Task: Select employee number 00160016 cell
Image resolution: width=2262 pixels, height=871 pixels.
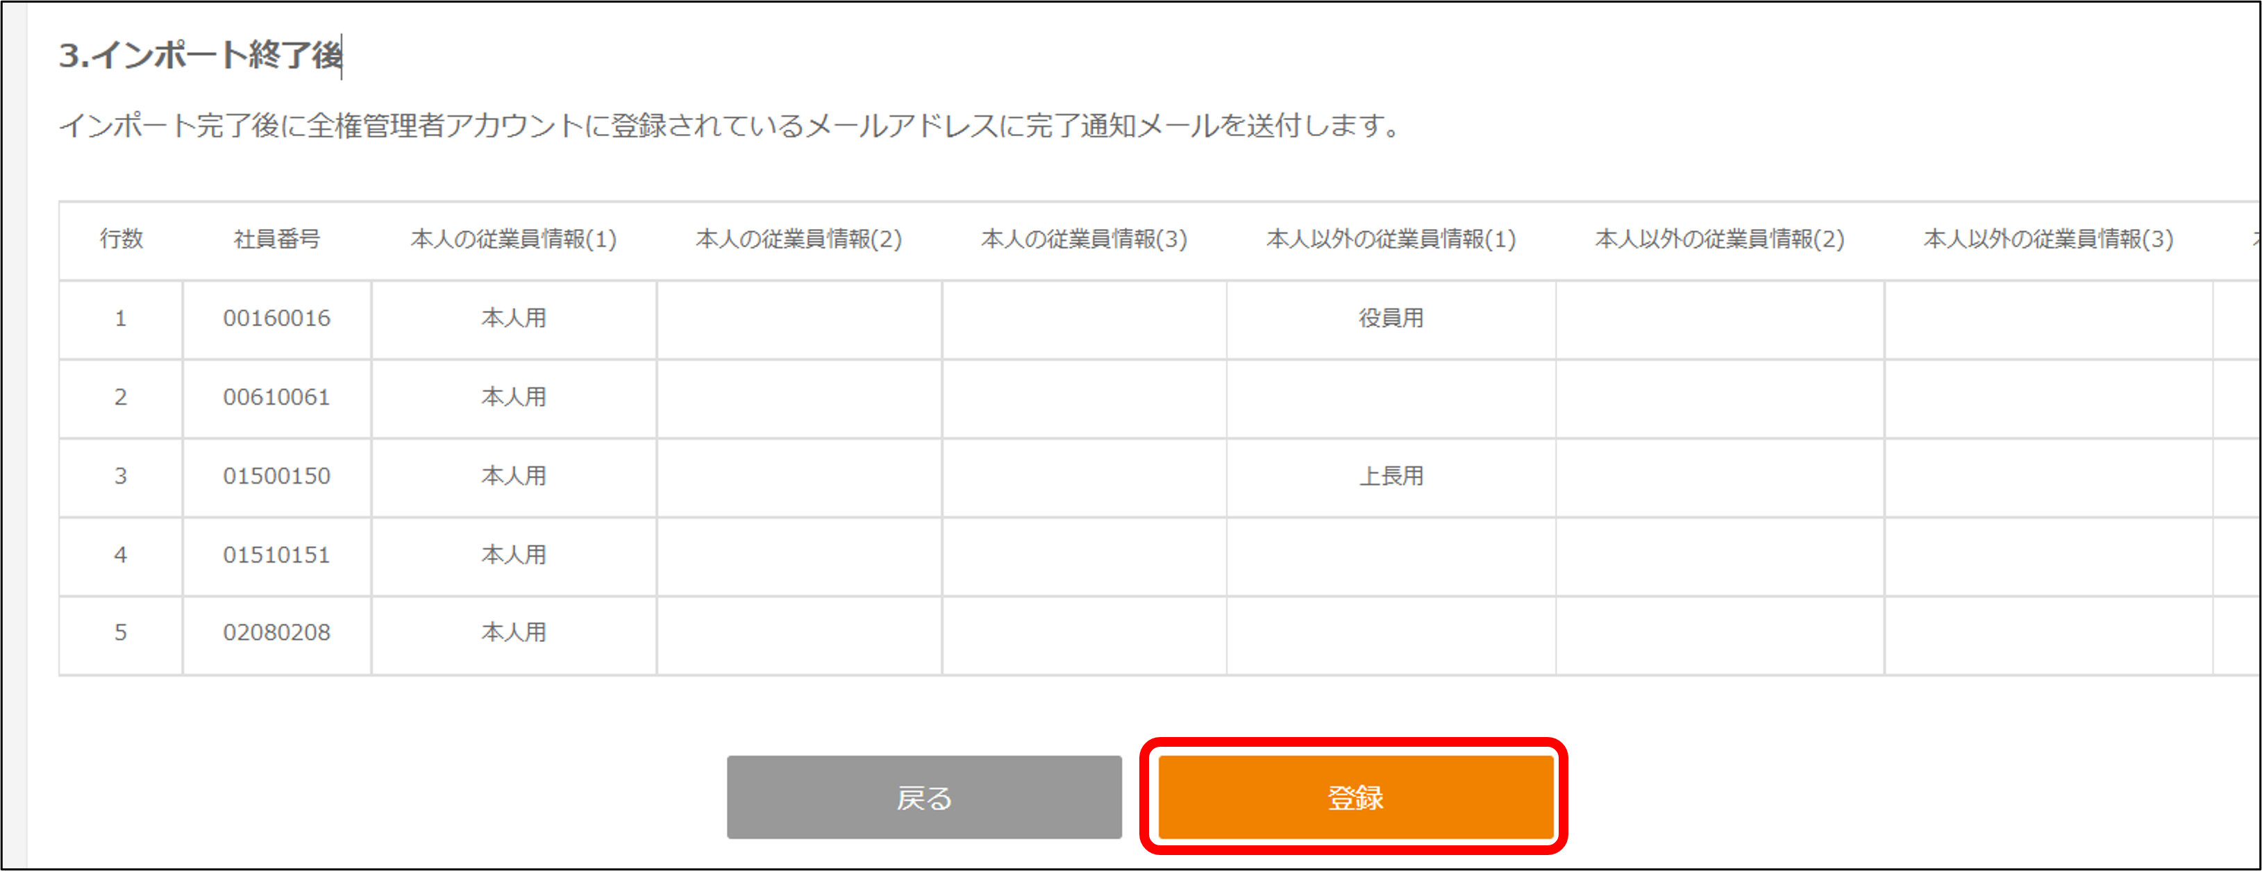Action: tap(276, 318)
